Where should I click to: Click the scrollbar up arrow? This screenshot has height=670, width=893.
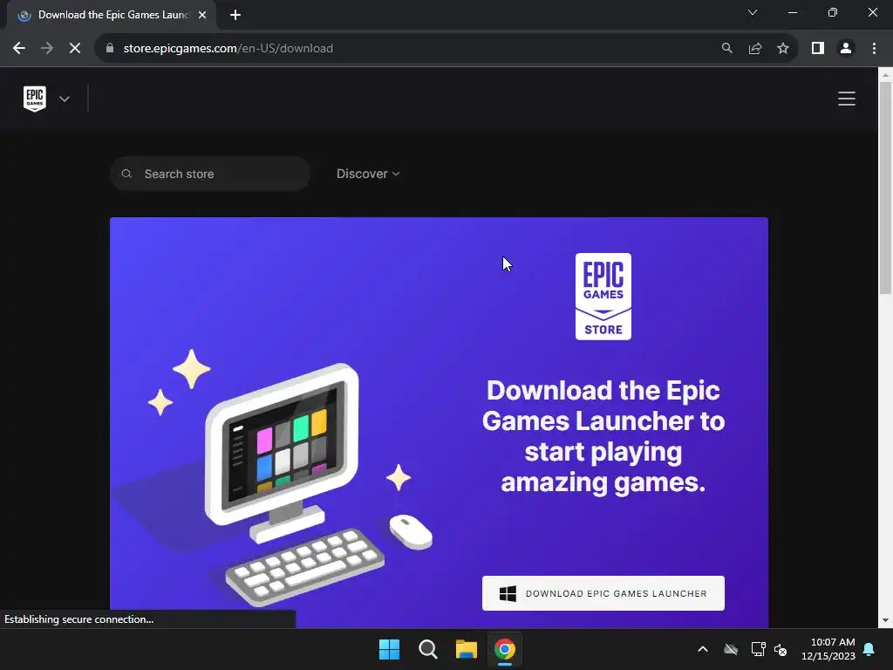(885, 75)
